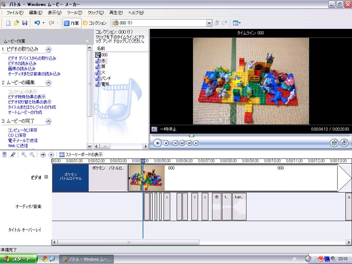Click 画像の読み込み link
This screenshot has width=352, height=264.
22,69
